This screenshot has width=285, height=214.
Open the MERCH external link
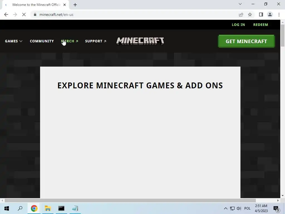(70, 41)
